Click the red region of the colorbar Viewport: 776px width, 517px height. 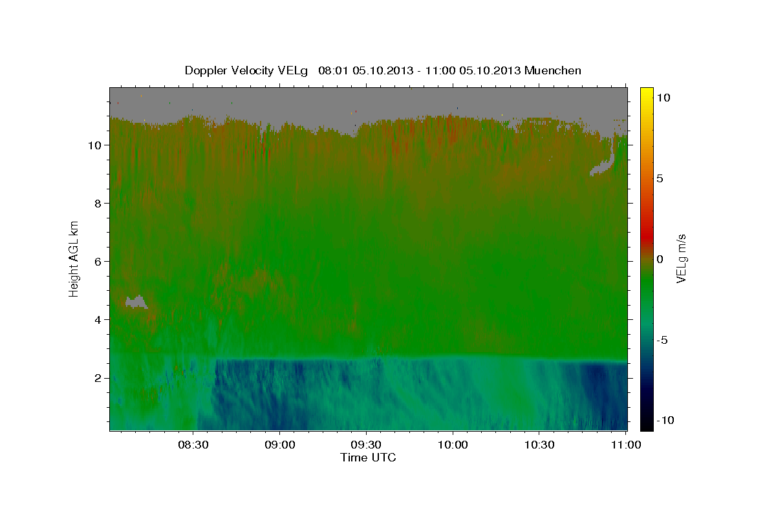(647, 236)
